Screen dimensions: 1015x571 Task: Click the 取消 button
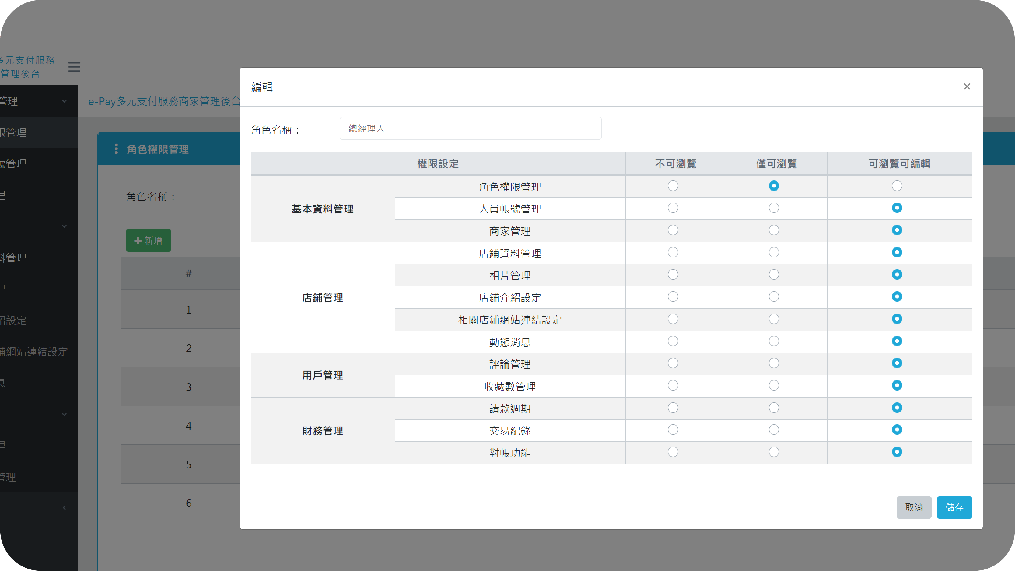[914, 507]
